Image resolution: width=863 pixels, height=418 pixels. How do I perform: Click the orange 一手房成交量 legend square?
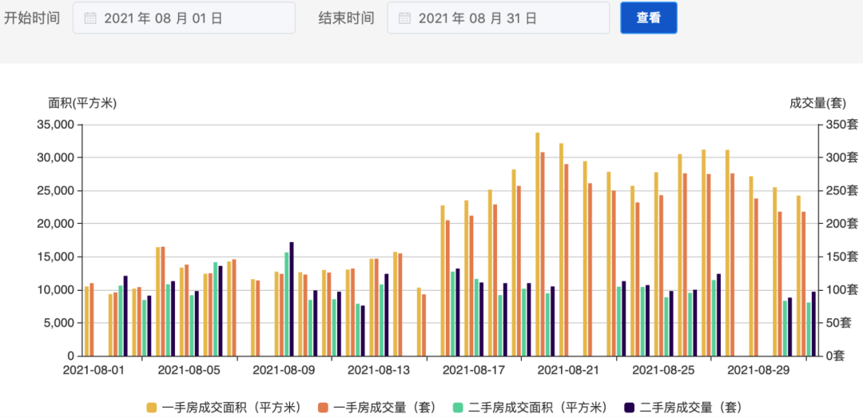(323, 408)
